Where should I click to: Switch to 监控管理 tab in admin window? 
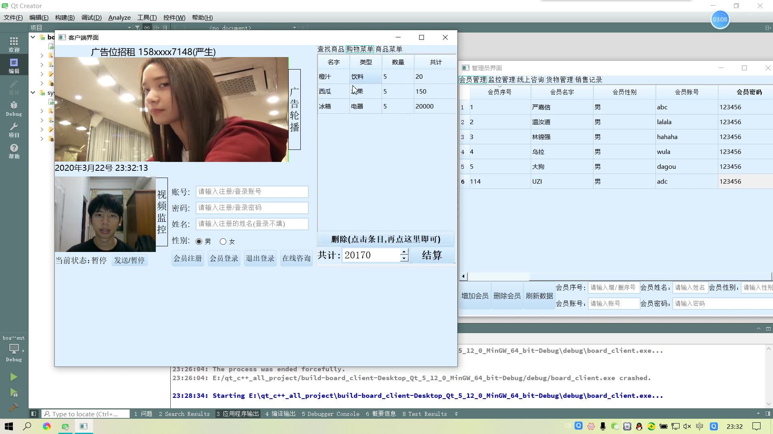point(501,80)
